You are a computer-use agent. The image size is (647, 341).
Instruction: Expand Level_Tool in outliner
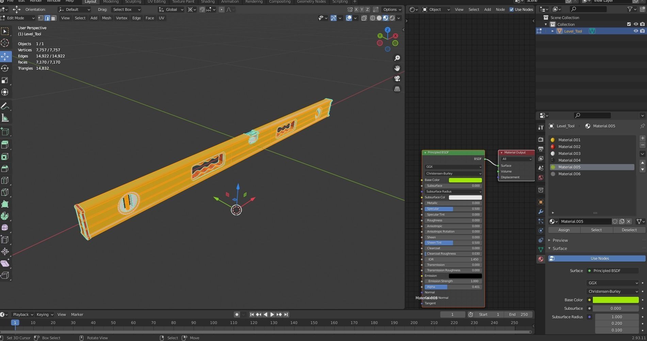[x=553, y=31]
